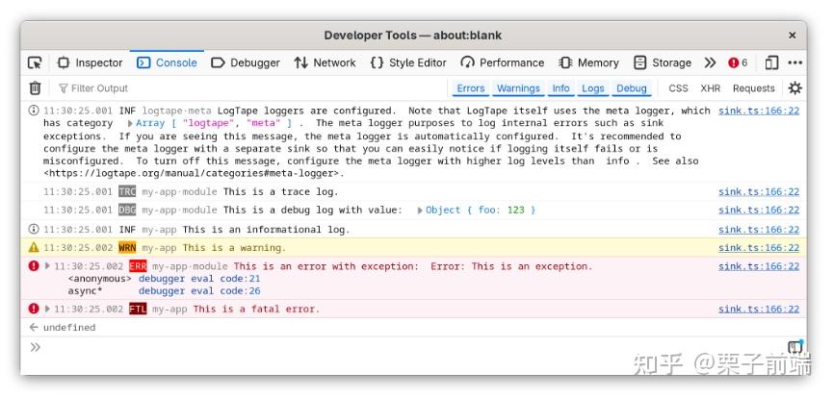The image size is (833, 397).
Task: Expand the Array logtape meta value
Action: click(x=130, y=123)
